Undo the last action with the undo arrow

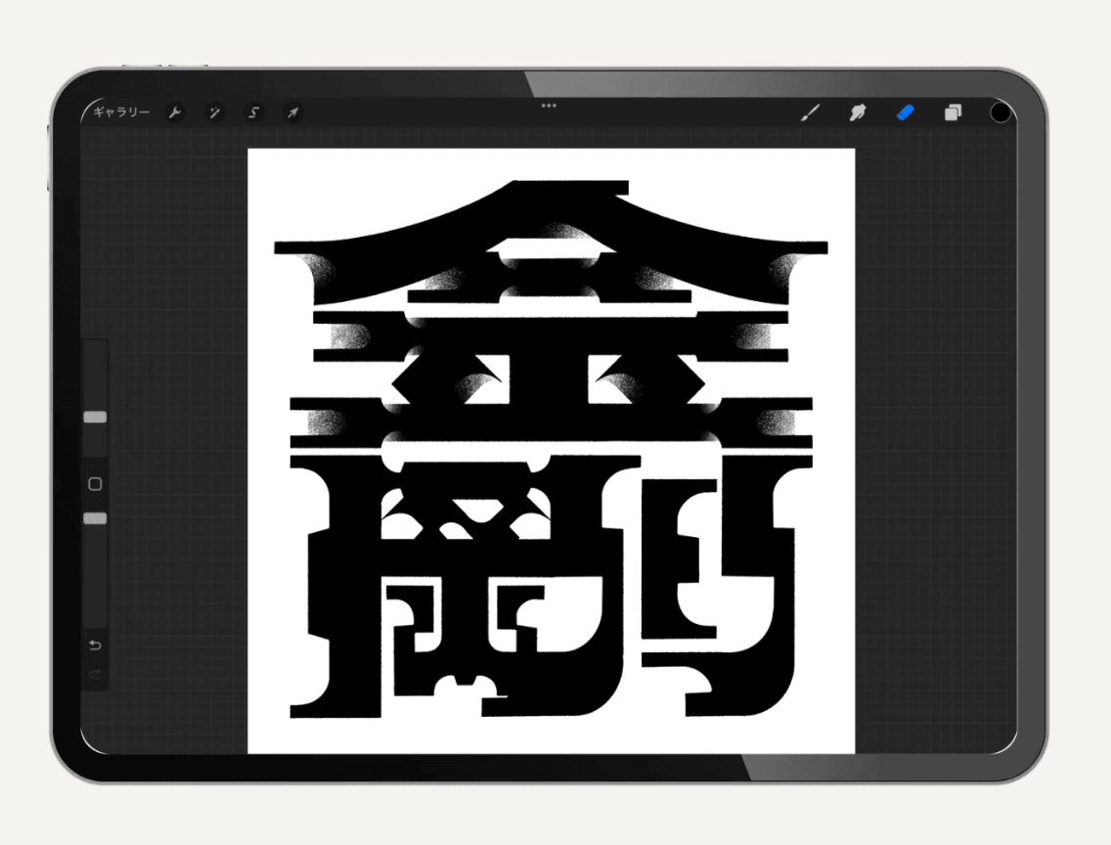tap(95, 645)
